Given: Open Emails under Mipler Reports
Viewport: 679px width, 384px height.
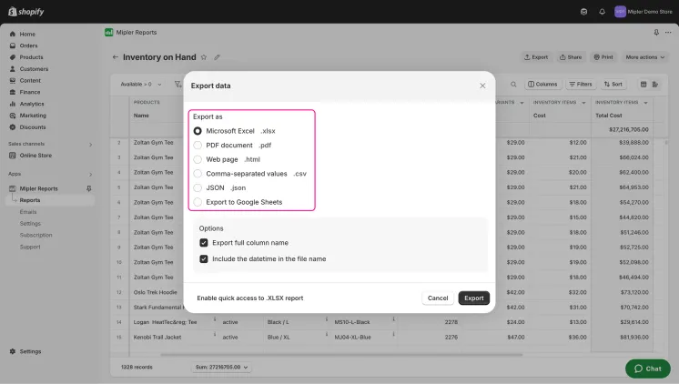Looking at the screenshot, I should 28,212.
